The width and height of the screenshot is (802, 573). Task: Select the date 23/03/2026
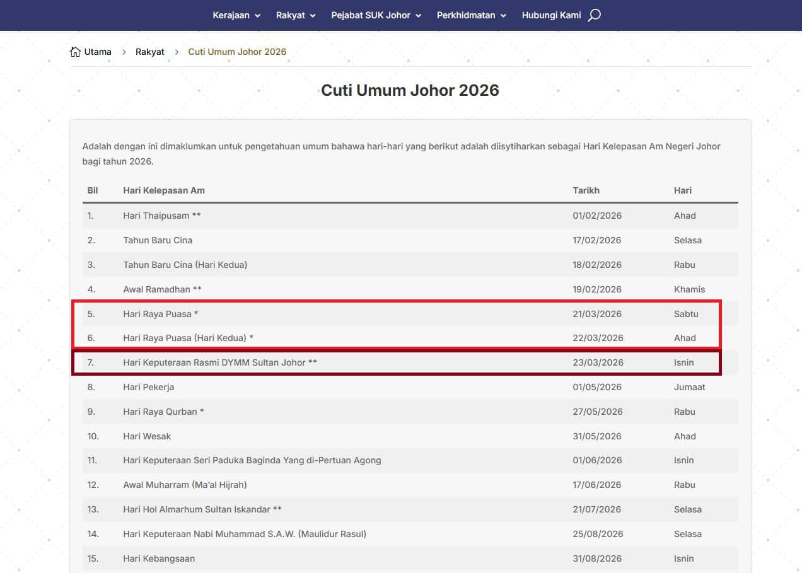coord(598,362)
